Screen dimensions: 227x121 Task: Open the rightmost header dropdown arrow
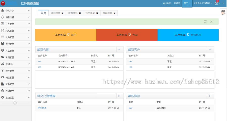(223, 3)
